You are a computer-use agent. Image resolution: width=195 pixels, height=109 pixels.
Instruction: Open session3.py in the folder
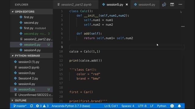[x=31, y=73]
